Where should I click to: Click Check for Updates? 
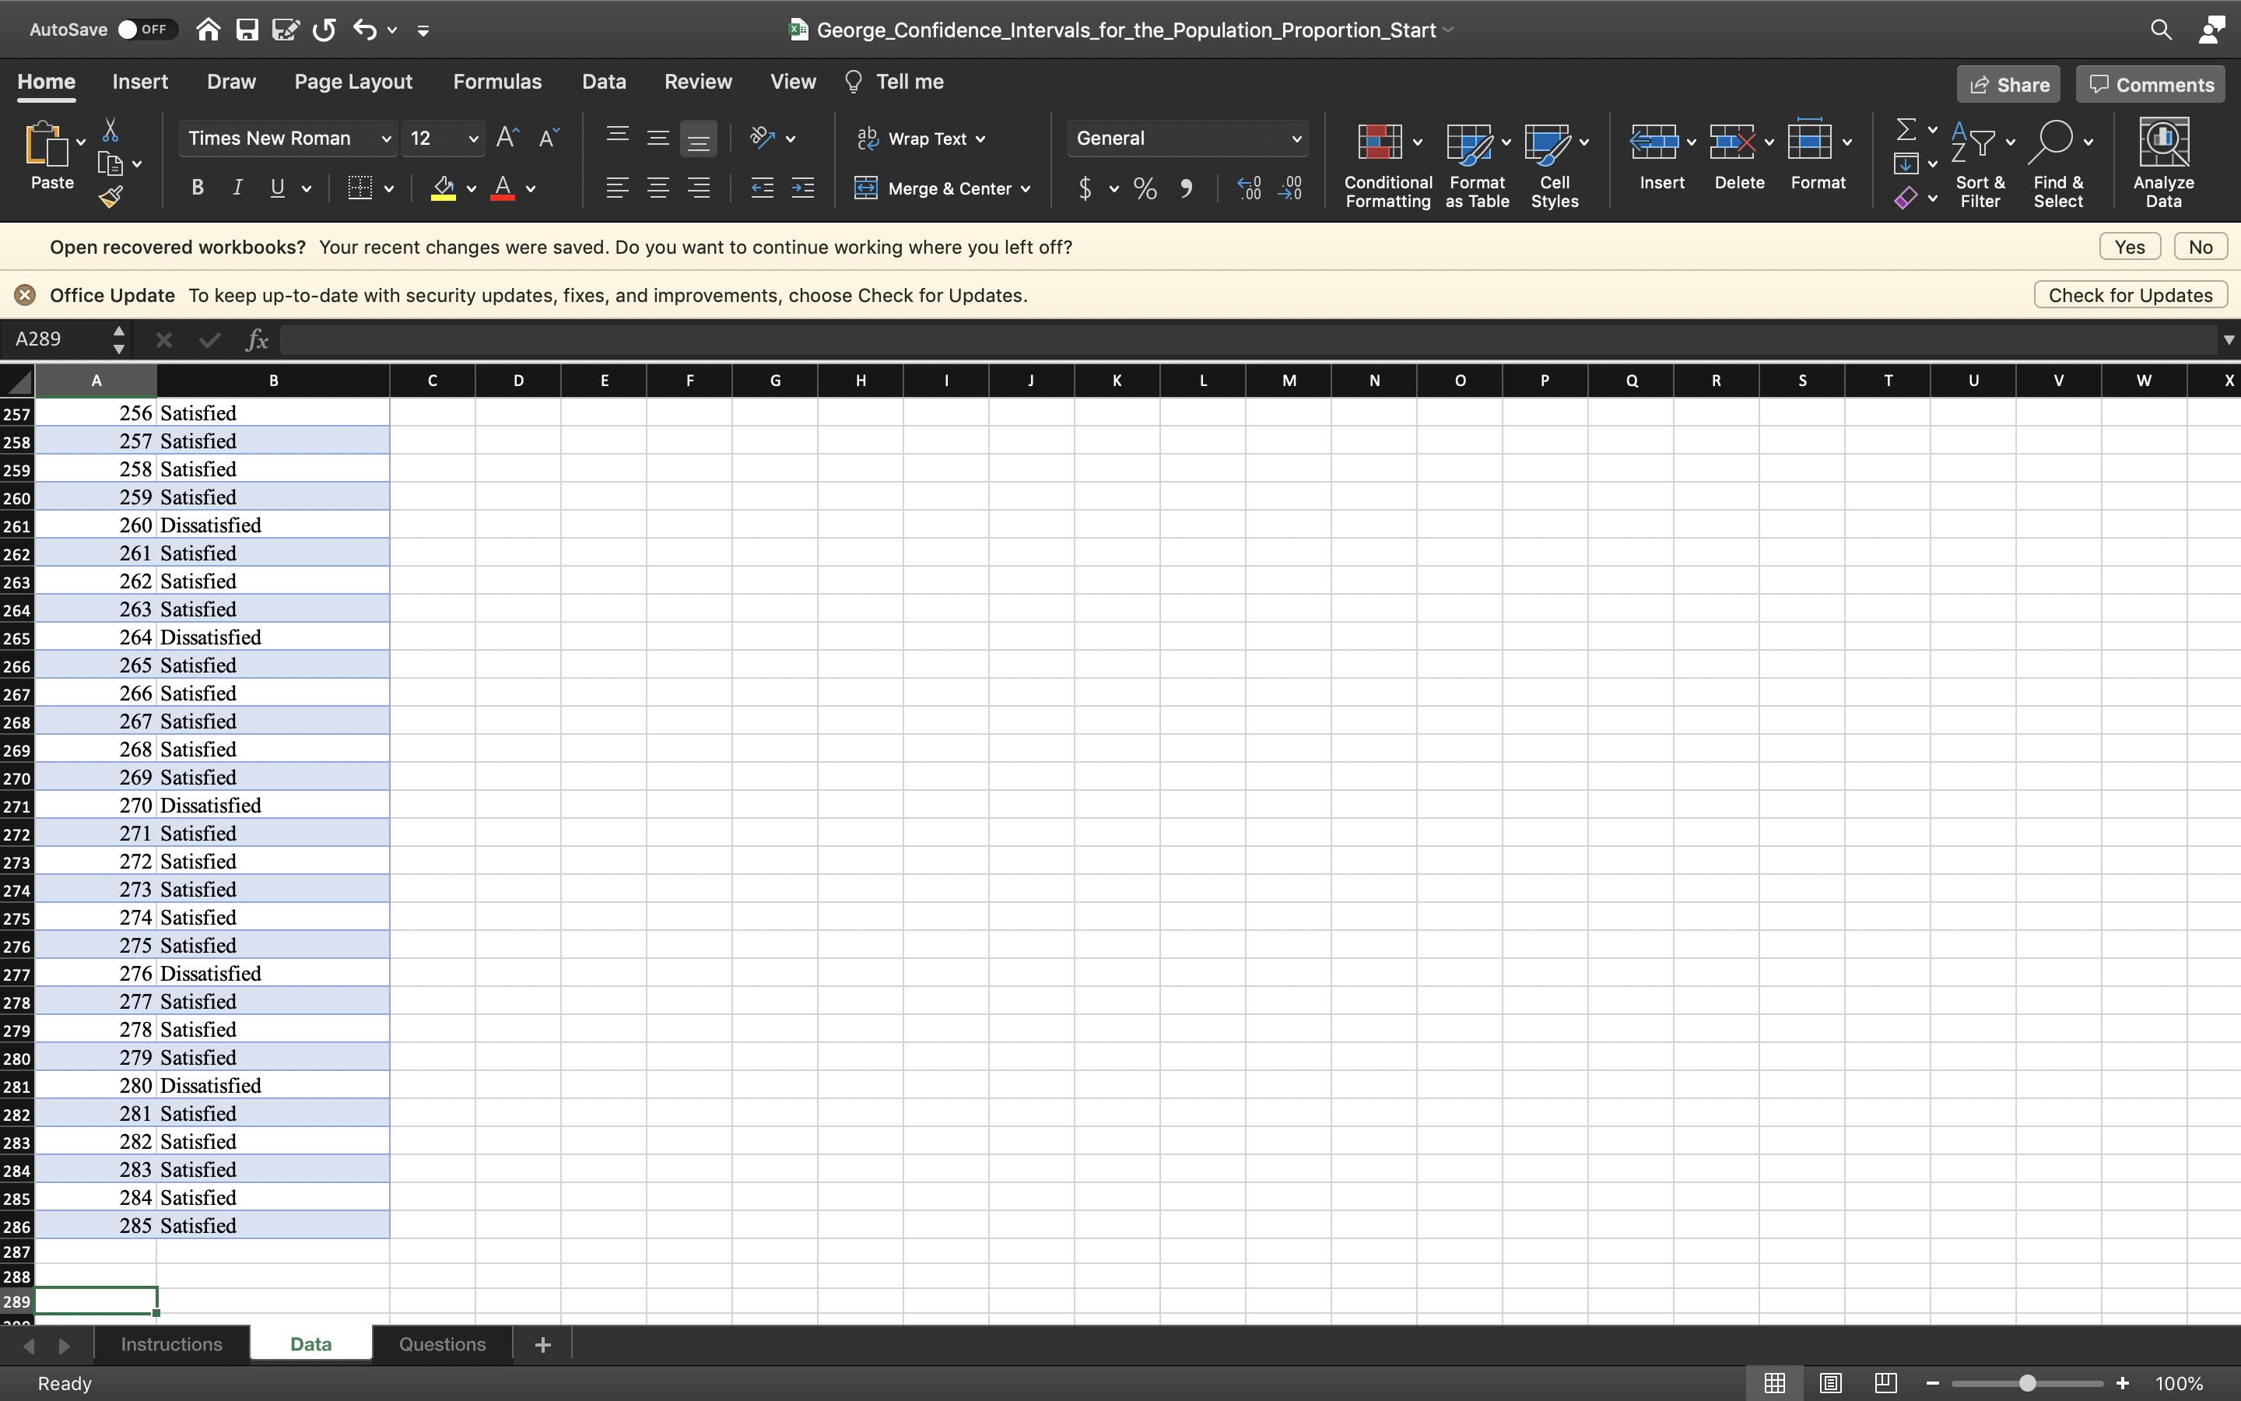tap(2129, 293)
